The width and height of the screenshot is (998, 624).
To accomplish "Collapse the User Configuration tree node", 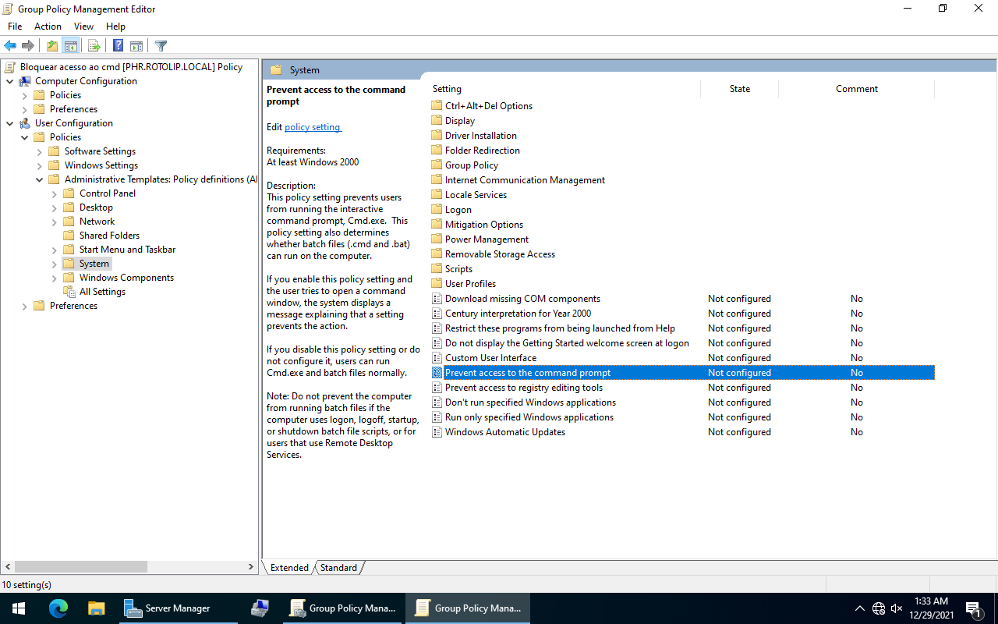I will (10, 122).
